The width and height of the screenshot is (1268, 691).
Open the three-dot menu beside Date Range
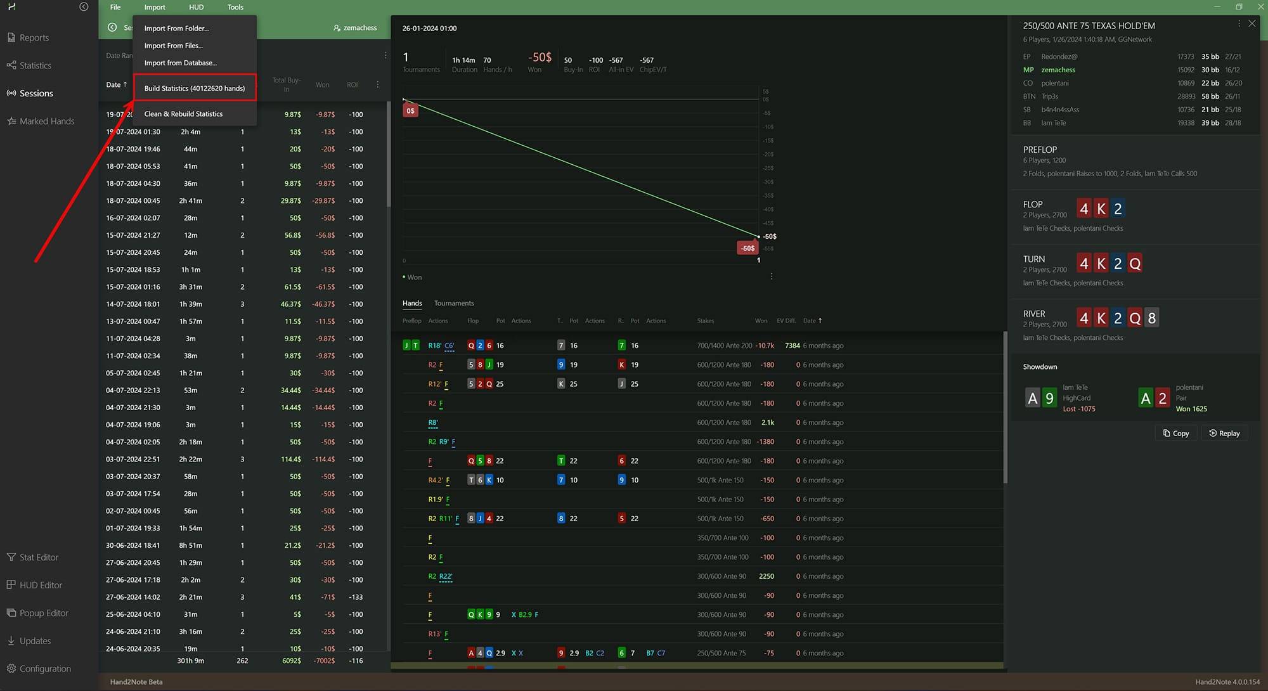385,55
